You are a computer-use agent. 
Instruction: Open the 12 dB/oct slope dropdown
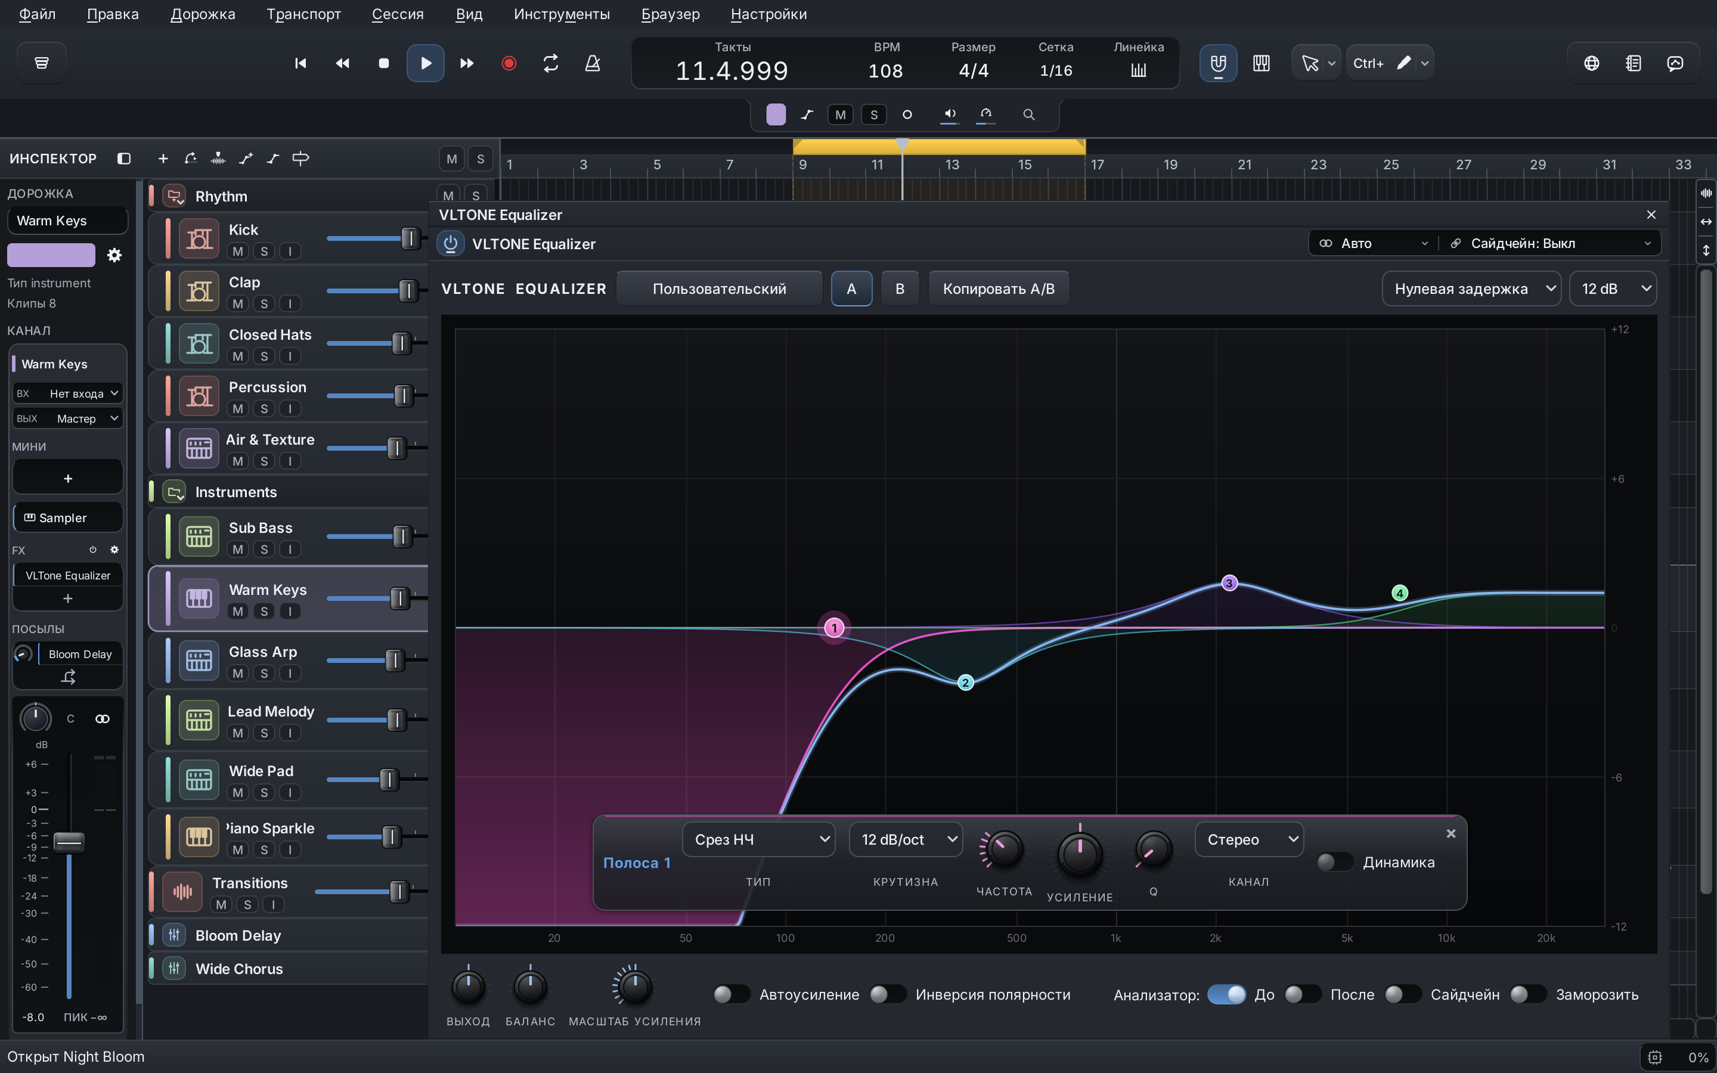(x=906, y=839)
